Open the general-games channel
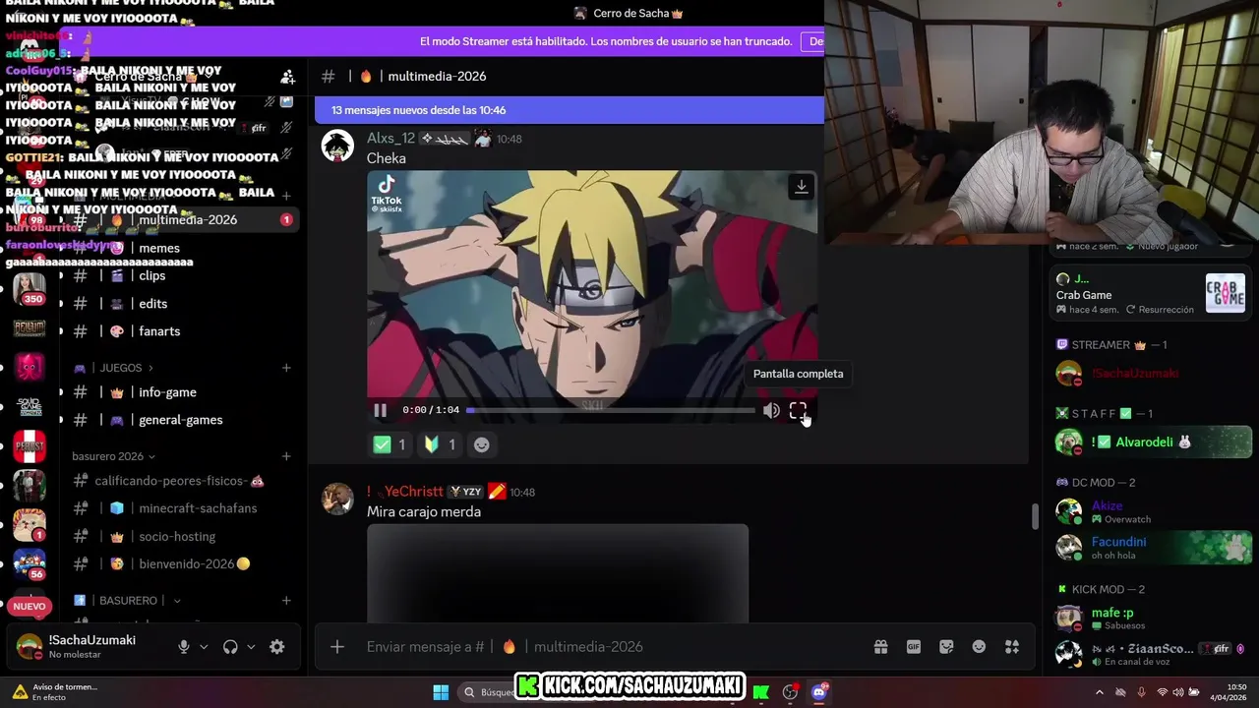1259x708 pixels. [180, 420]
